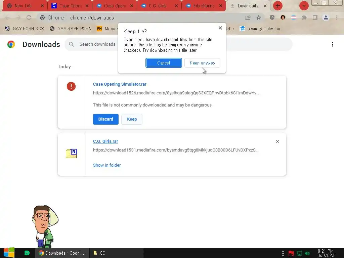Open the green chat app on taskbar
The width and height of the screenshot is (344, 258).
tap(27, 253)
